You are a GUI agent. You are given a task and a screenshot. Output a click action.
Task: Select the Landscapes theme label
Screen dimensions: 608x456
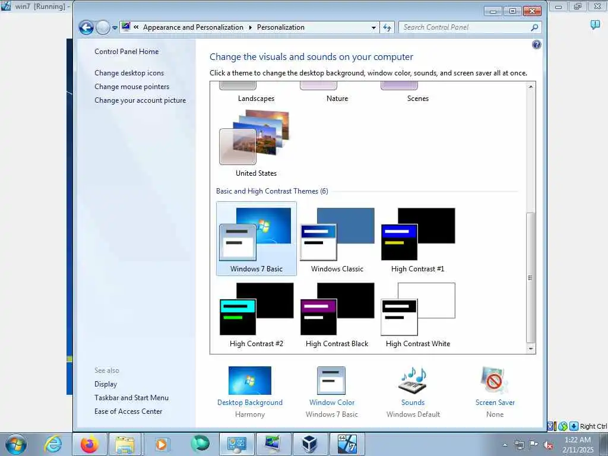[x=256, y=99]
